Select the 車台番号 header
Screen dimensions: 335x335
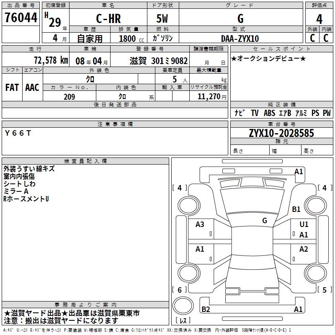pos(281,124)
